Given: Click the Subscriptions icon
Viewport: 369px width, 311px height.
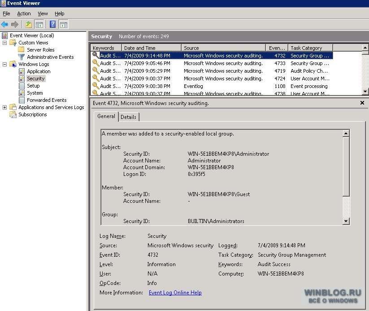Looking at the screenshot, I should coord(13,114).
